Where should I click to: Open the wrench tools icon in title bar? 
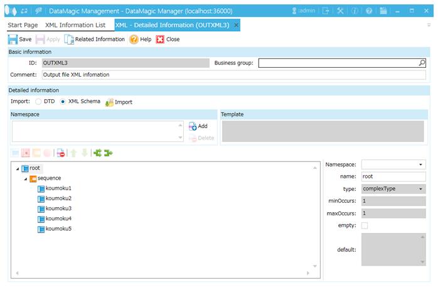(x=340, y=11)
